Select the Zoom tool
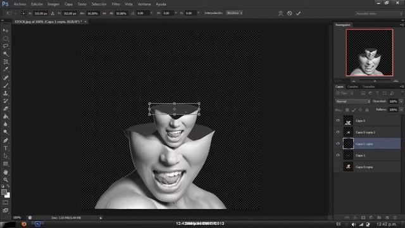 pos(6,180)
